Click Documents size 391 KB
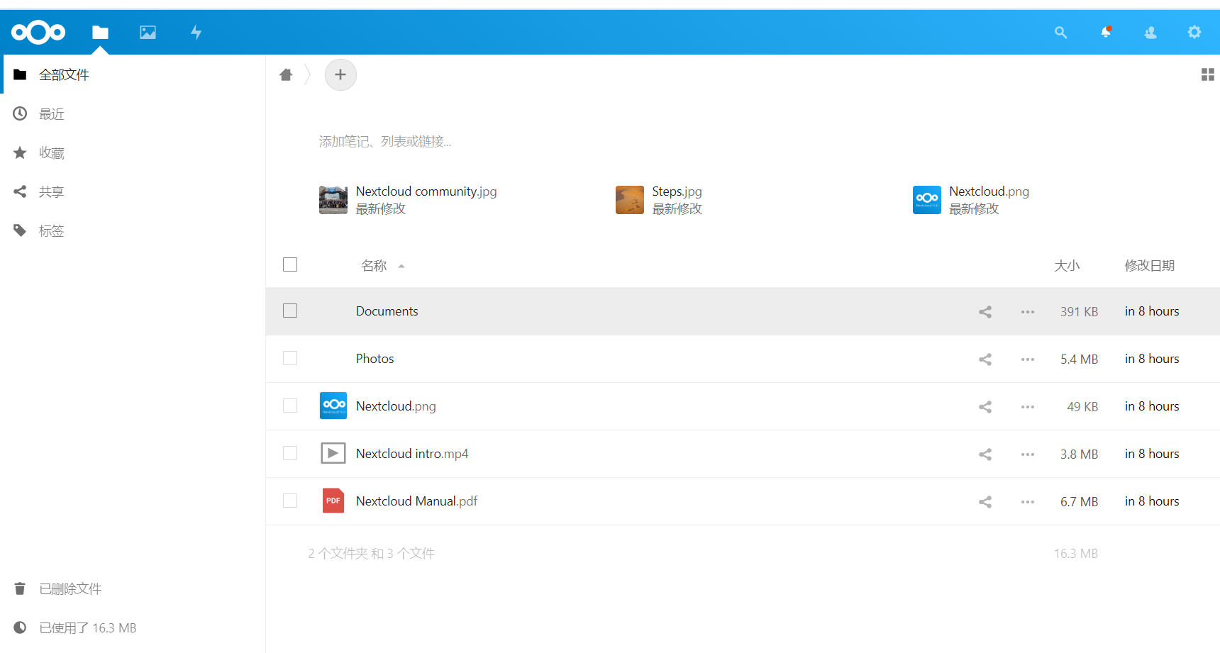This screenshot has width=1220, height=653. tap(1079, 311)
